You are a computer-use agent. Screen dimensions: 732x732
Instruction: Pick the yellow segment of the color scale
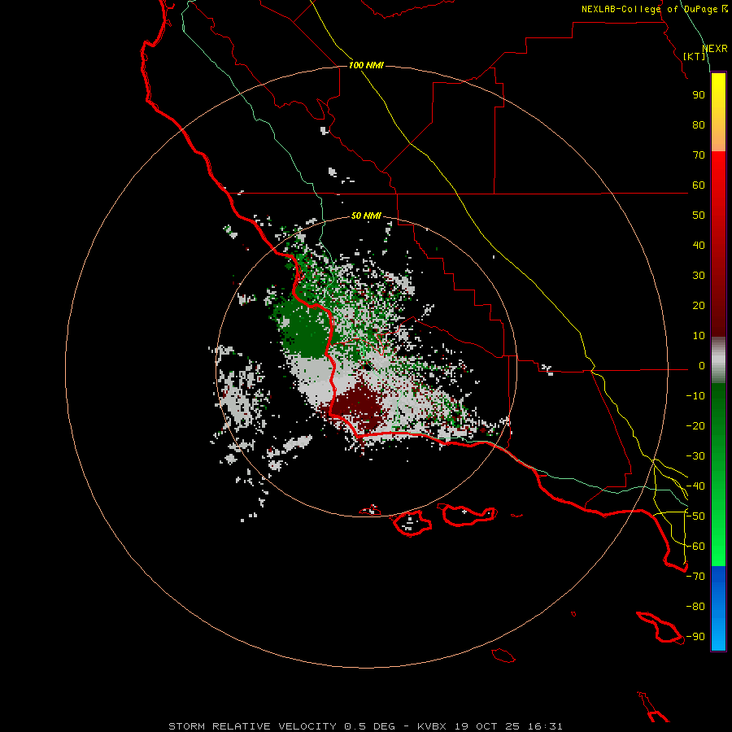718,112
